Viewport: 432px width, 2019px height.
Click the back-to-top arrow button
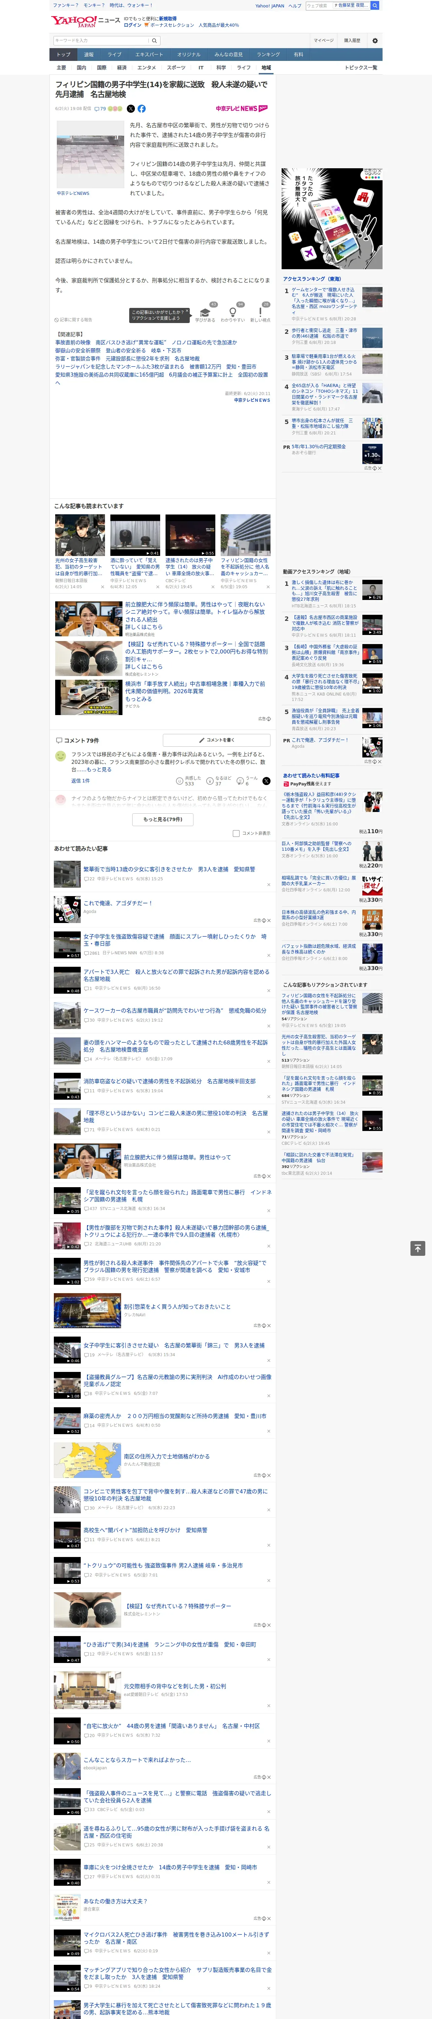pos(418,1248)
